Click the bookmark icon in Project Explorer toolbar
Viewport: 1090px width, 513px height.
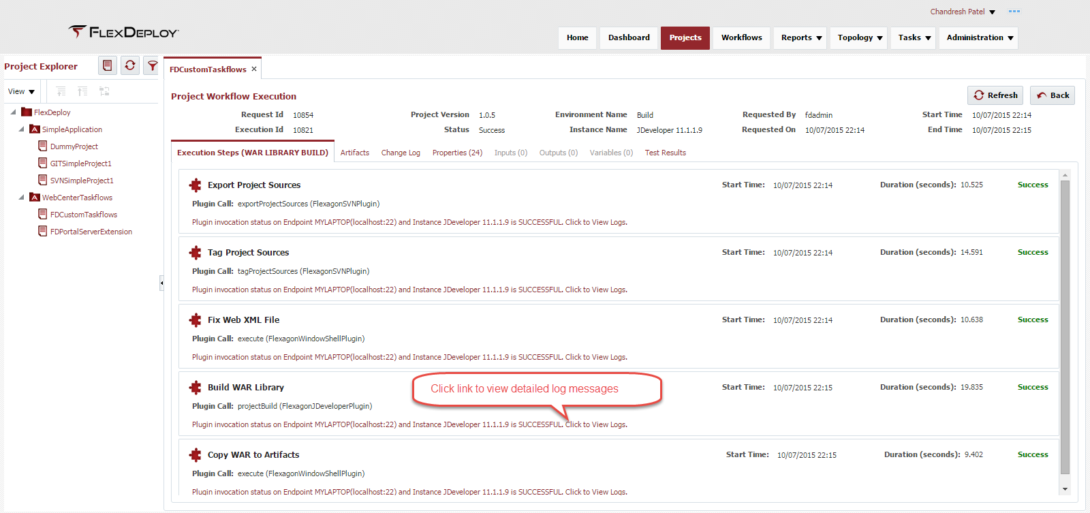click(107, 65)
